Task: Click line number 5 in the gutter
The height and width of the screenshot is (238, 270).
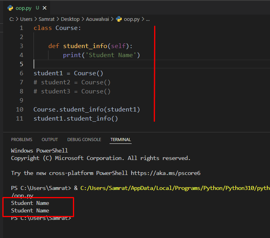Action: pyautogui.click(x=21, y=64)
